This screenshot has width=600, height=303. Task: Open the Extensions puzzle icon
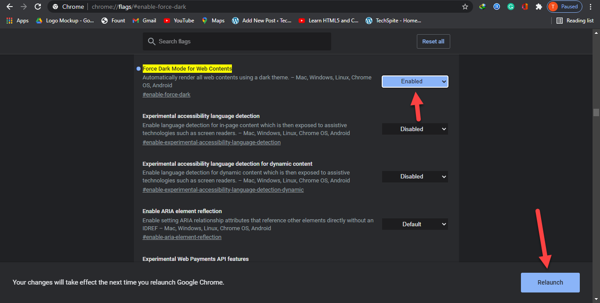tap(539, 7)
